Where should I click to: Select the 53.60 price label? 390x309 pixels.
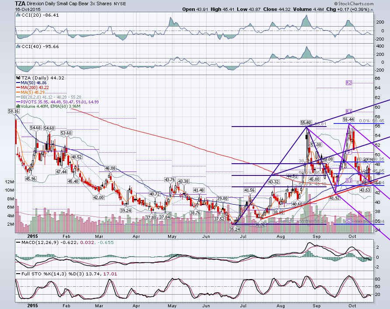[x=66, y=133]
